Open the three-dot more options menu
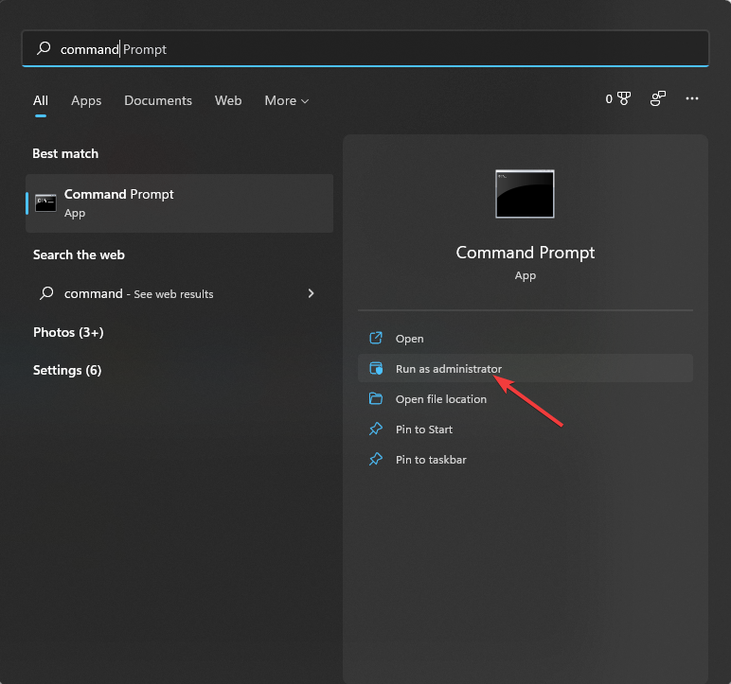The width and height of the screenshot is (731, 684). [x=692, y=98]
